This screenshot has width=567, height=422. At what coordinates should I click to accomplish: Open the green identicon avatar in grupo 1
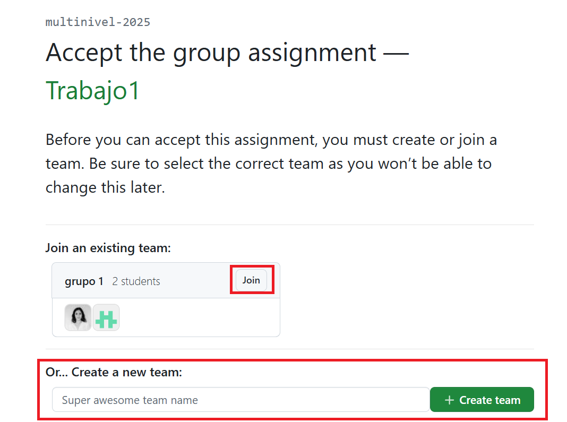click(x=106, y=317)
